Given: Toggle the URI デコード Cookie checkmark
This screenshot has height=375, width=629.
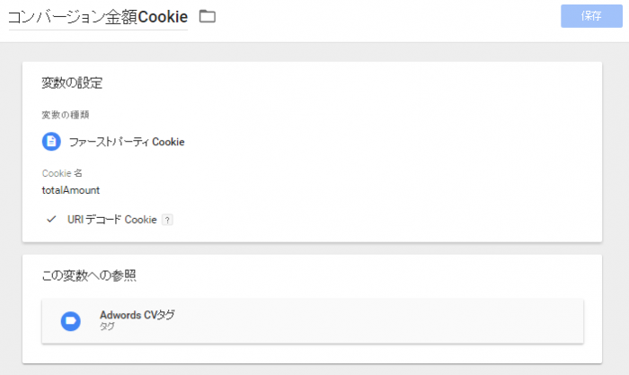Looking at the screenshot, I should tap(50, 219).
